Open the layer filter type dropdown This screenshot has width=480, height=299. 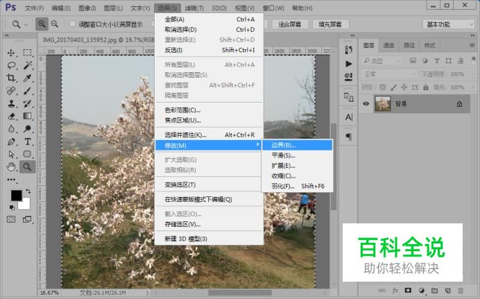[x=381, y=61]
